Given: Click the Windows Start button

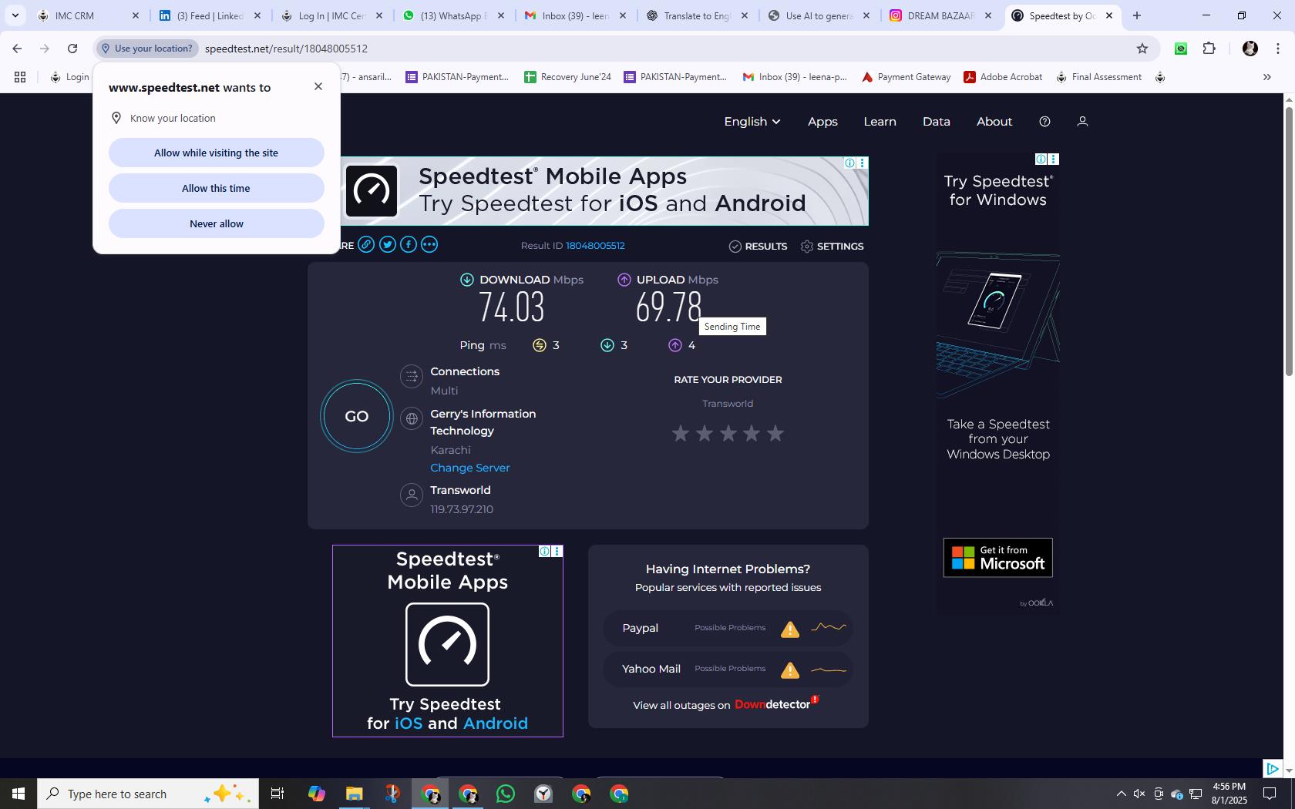Looking at the screenshot, I should [x=18, y=794].
